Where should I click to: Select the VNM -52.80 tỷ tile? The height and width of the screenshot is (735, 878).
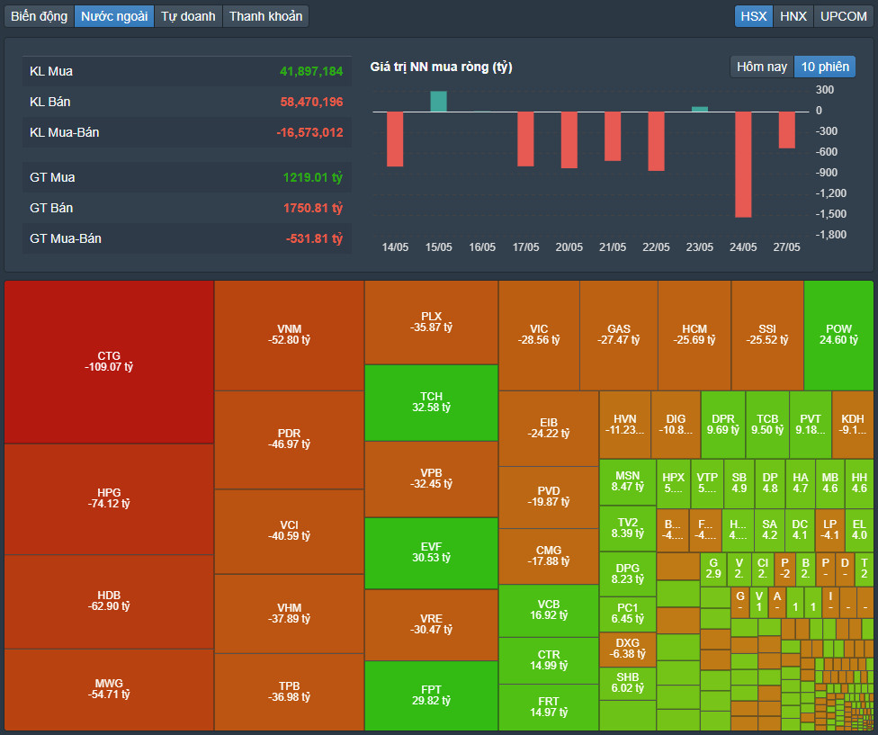(x=289, y=336)
